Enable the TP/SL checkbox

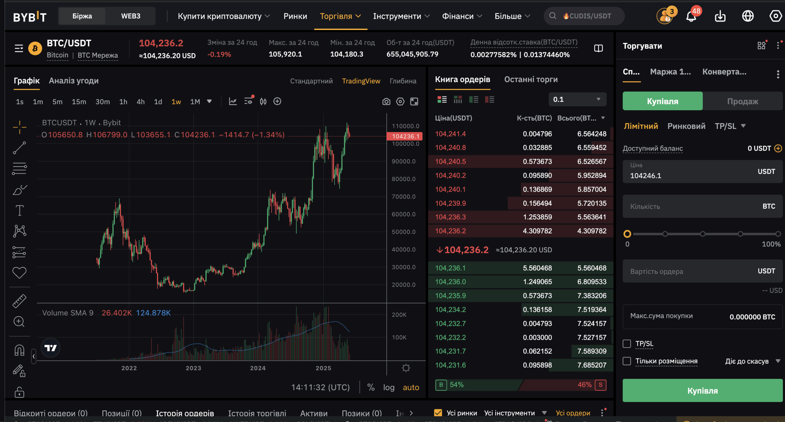click(x=627, y=344)
